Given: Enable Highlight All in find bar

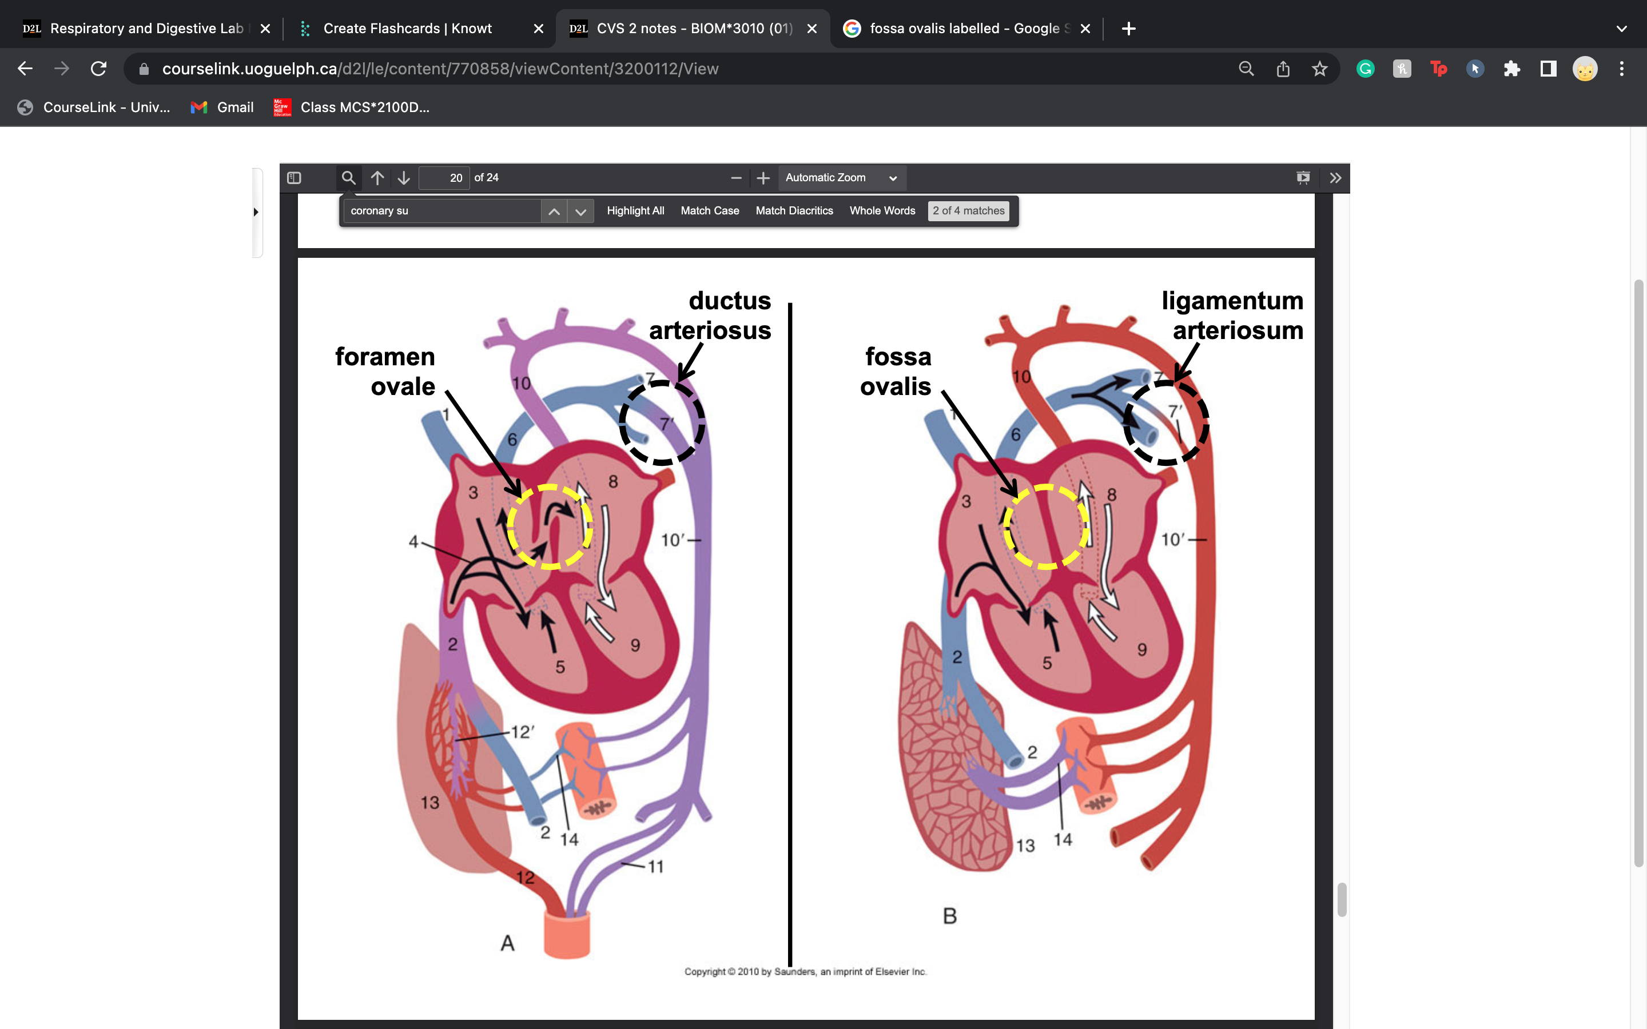Looking at the screenshot, I should click(x=635, y=211).
